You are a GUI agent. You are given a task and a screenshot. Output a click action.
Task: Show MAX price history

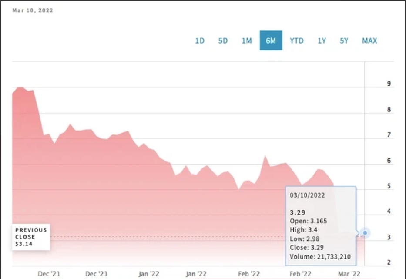coord(369,40)
